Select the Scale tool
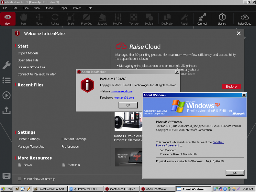This screenshot has width=256, height=192. (71, 19)
